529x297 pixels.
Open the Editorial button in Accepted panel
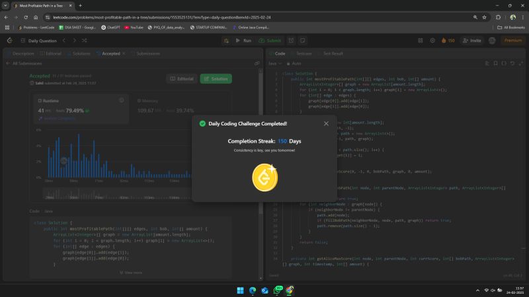182,79
